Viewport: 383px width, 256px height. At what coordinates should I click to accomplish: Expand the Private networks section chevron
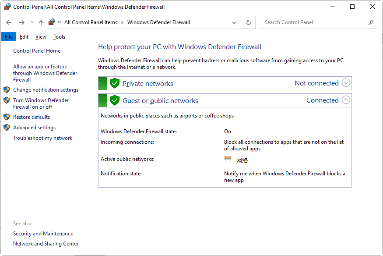(346, 83)
